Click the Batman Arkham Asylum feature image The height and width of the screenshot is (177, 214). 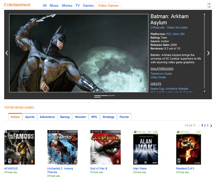point(79,53)
